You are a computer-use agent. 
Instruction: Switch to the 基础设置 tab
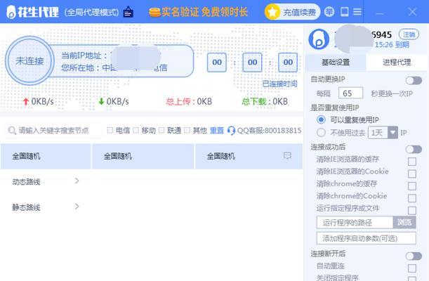coord(336,63)
